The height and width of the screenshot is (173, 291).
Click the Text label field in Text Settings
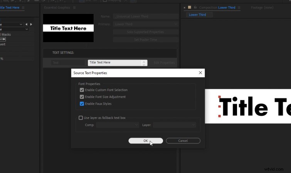68,63
